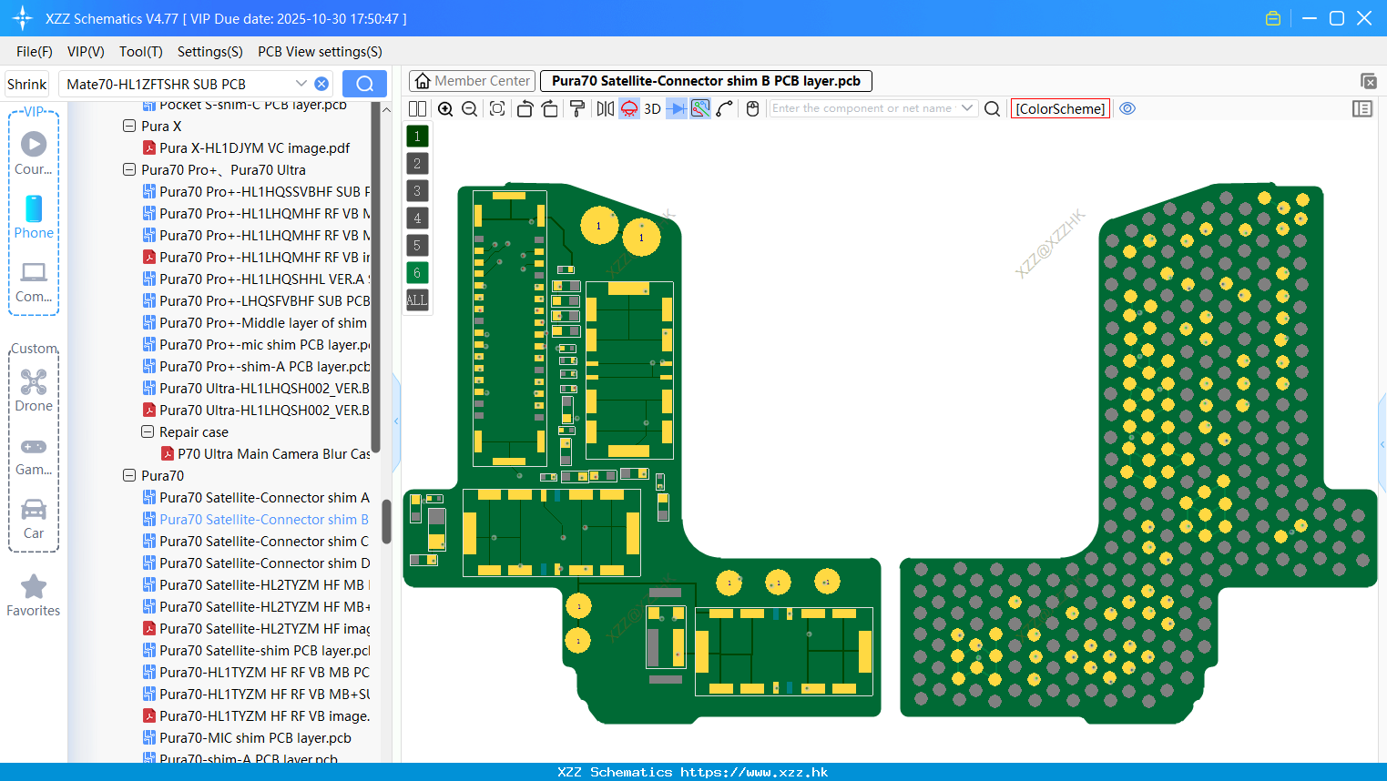Clear the Mate70 search text
The width and height of the screenshot is (1387, 781).
[x=321, y=84]
